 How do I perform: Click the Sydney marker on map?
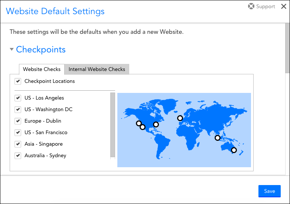point(234,150)
